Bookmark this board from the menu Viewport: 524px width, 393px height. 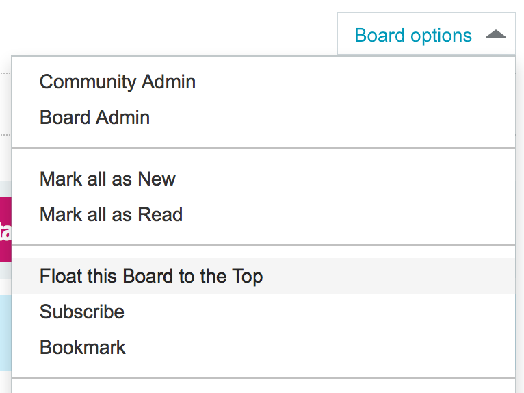click(83, 347)
